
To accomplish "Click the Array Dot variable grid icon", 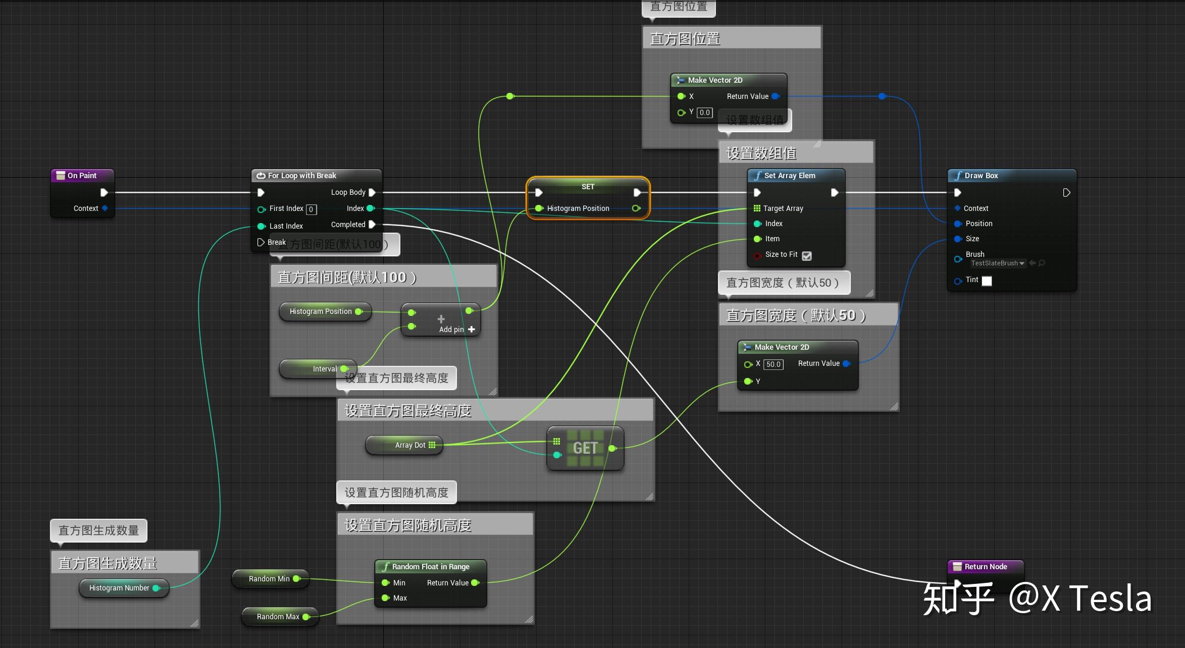I will click(x=432, y=445).
